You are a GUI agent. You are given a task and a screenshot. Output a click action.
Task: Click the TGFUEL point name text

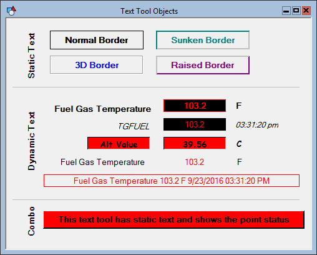[x=134, y=126]
